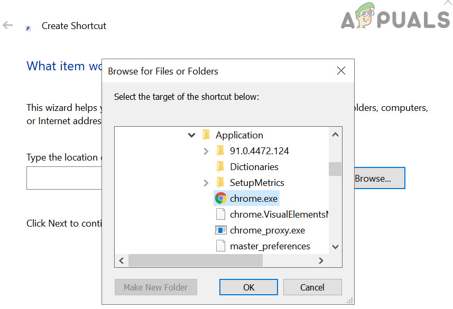Click the Dictionaries folder icon

[220, 167]
